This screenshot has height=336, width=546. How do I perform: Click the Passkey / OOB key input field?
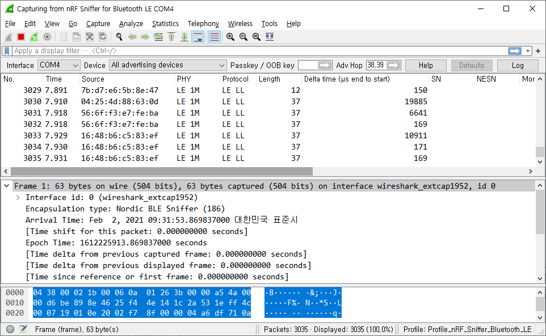pos(308,65)
